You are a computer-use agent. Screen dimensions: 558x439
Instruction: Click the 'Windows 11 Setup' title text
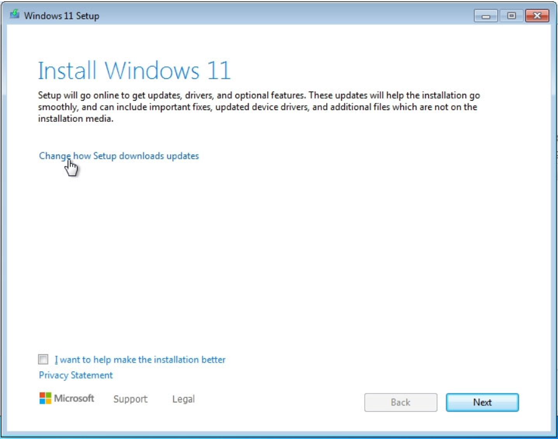[x=62, y=16]
